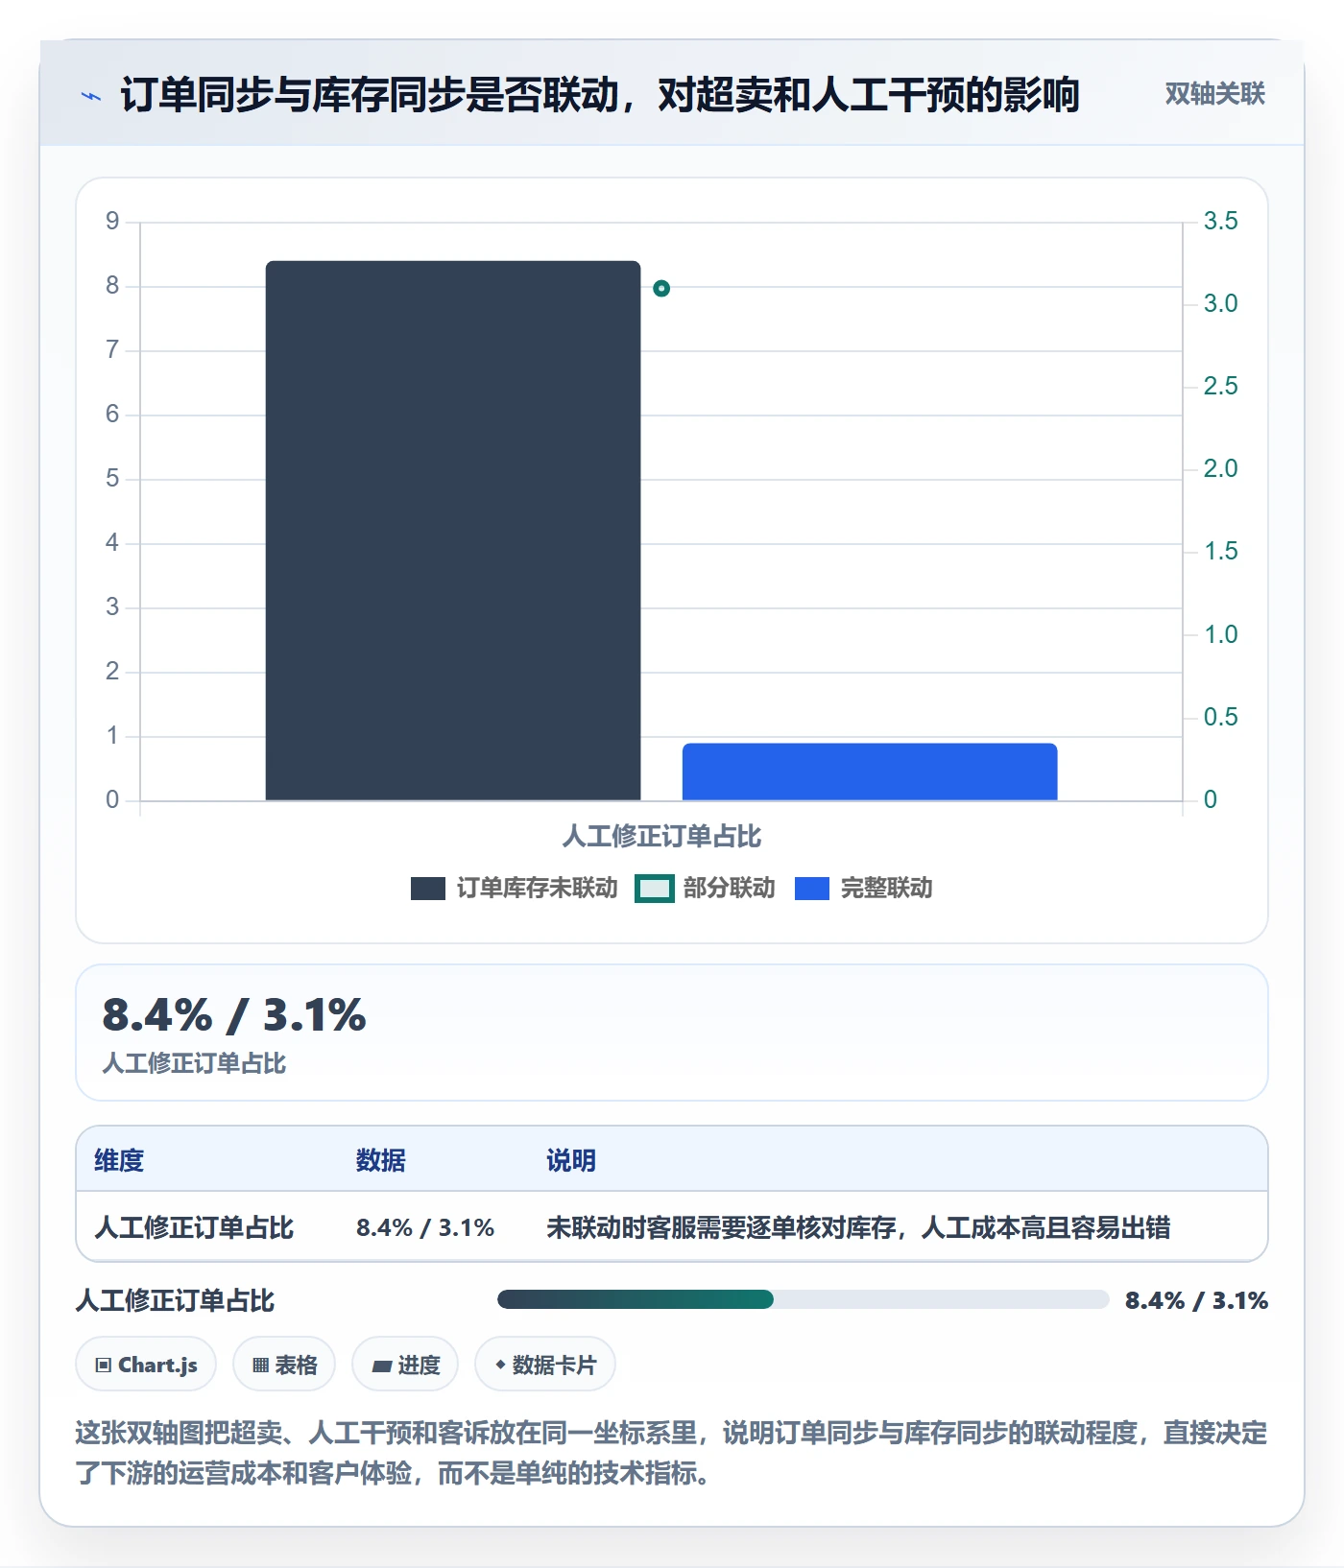This screenshot has height=1568, width=1344.
Task: Click the short blue chart bar
Action: pyautogui.click(x=870, y=772)
